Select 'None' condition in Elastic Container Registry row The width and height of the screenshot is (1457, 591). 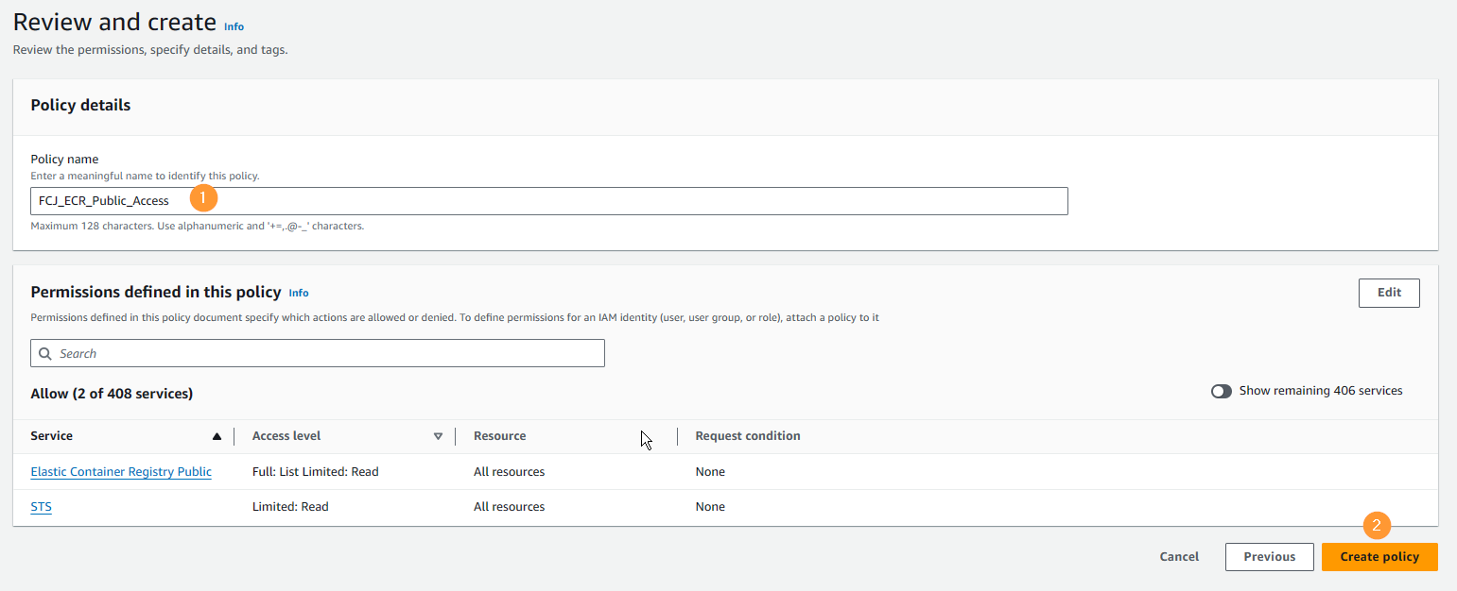pyautogui.click(x=710, y=471)
